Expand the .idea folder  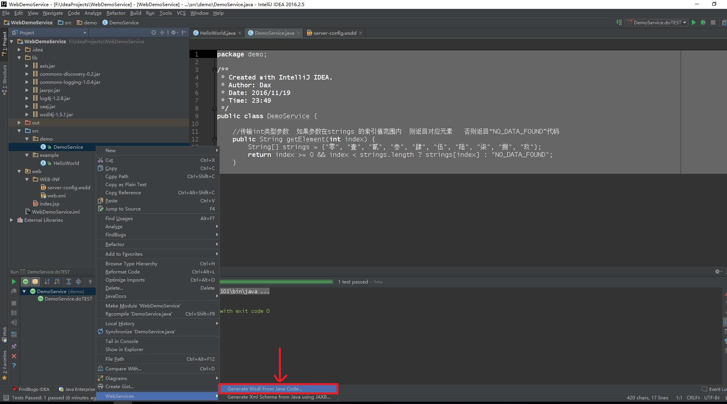coord(19,49)
